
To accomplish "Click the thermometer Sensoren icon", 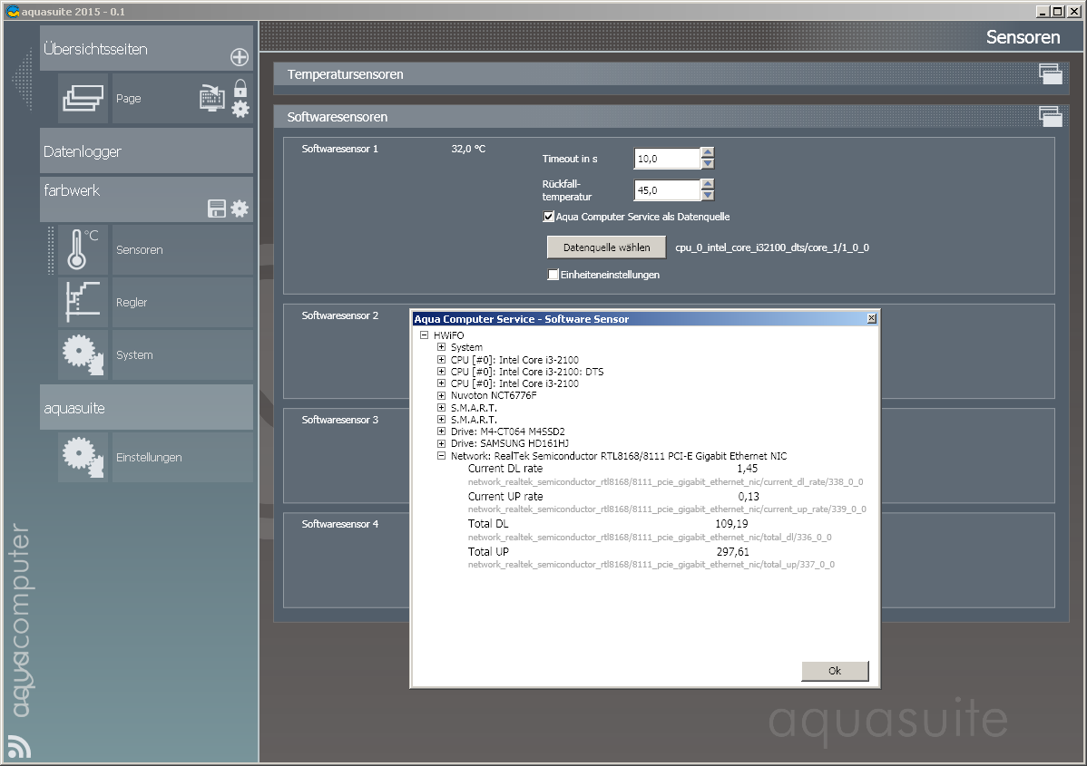I will (83, 249).
